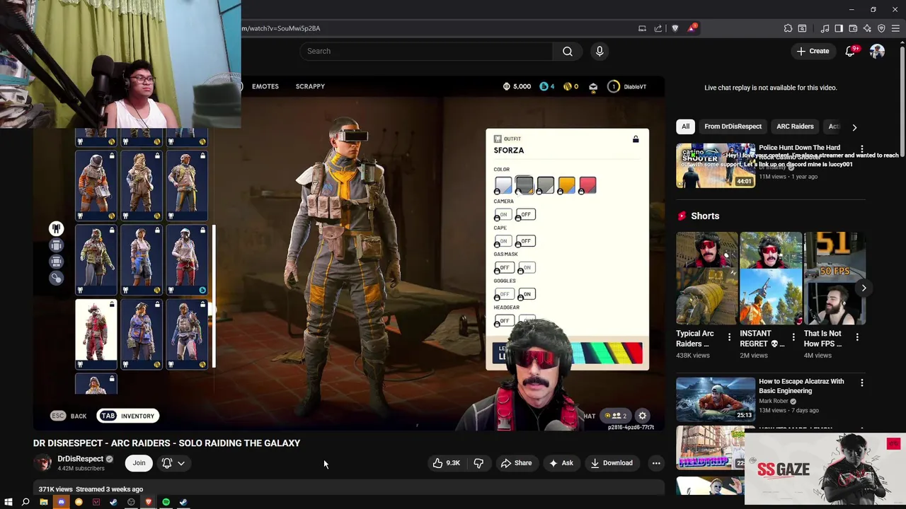Choose the yellow outfit color swatch
This screenshot has width=906, height=509.
tap(567, 185)
